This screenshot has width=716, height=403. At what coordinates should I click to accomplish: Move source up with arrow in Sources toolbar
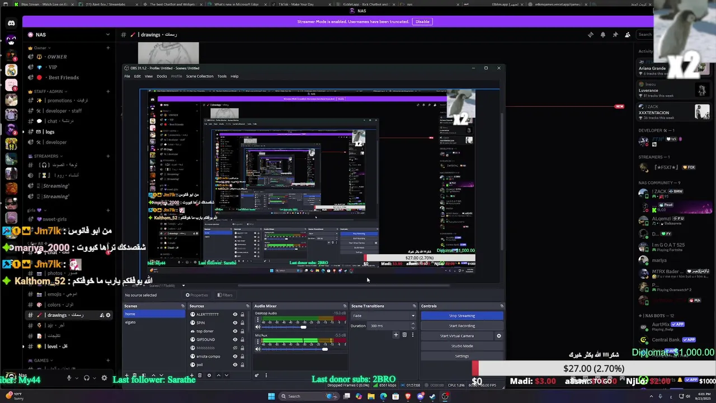tap(219, 375)
